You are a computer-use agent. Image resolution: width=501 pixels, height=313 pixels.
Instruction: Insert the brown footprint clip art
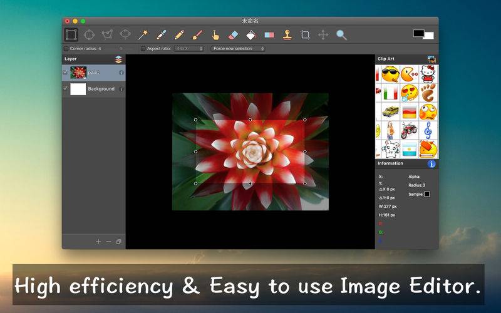428,93
